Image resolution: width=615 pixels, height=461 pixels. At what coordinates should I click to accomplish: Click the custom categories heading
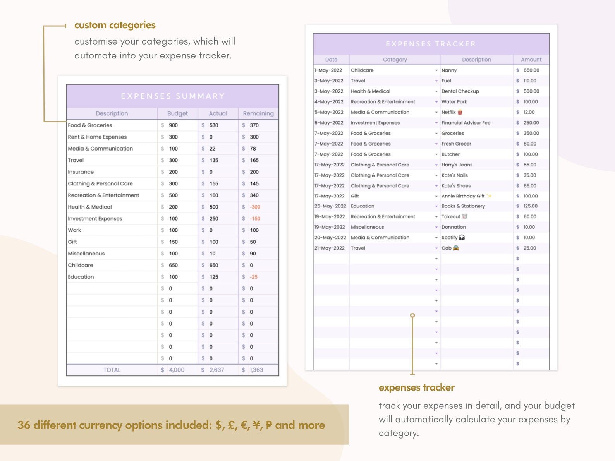tap(115, 25)
